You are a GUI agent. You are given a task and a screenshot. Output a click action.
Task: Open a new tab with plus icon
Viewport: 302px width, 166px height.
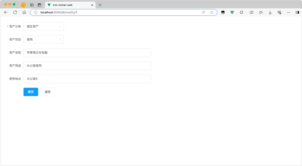click(100, 5)
